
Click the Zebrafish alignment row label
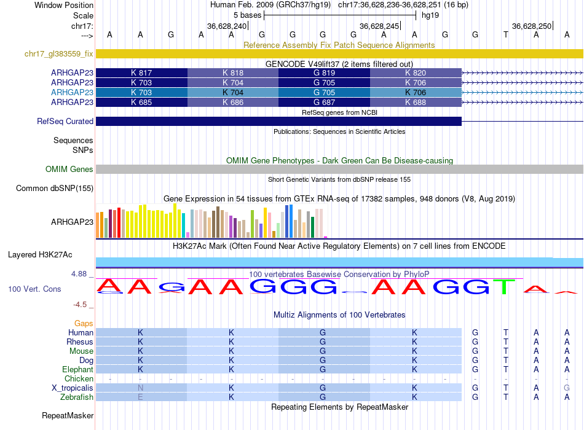click(77, 397)
